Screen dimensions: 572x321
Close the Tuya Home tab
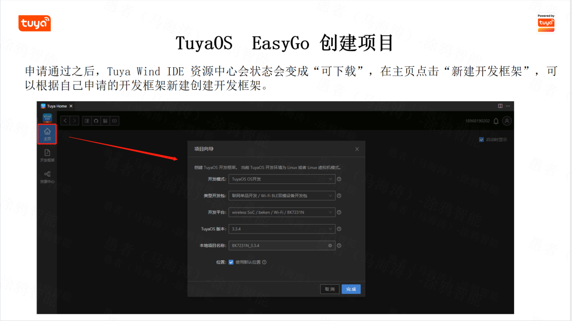[71, 106]
